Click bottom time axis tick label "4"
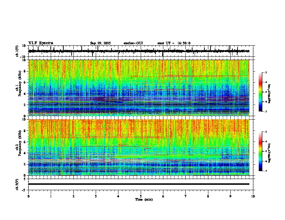The width and height of the screenshot is (285, 220). point(118,196)
